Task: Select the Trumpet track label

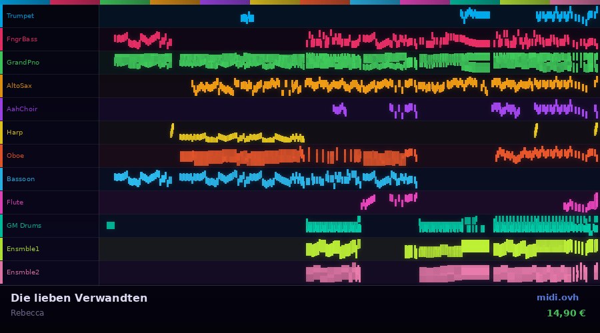Action: [x=21, y=16]
